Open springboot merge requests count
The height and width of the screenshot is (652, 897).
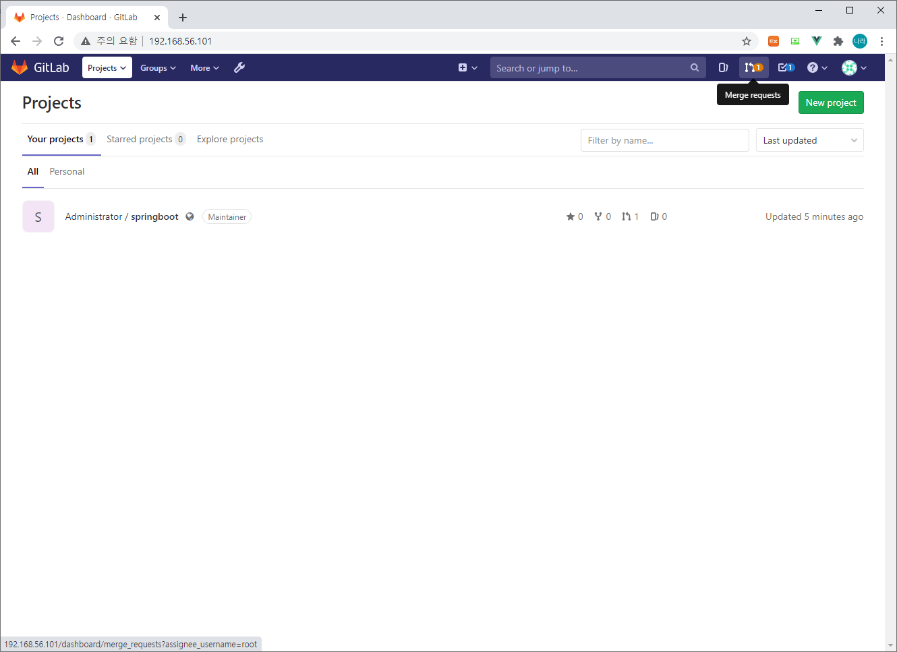pyautogui.click(x=630, y=216)
